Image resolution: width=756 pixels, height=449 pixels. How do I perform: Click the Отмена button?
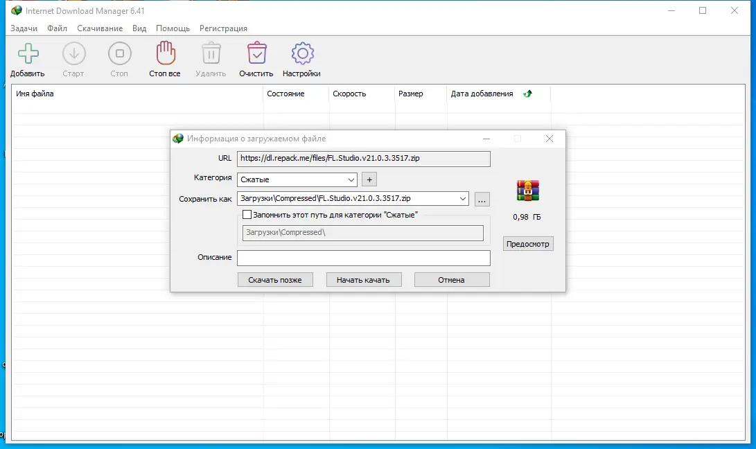tap(451, 280)
